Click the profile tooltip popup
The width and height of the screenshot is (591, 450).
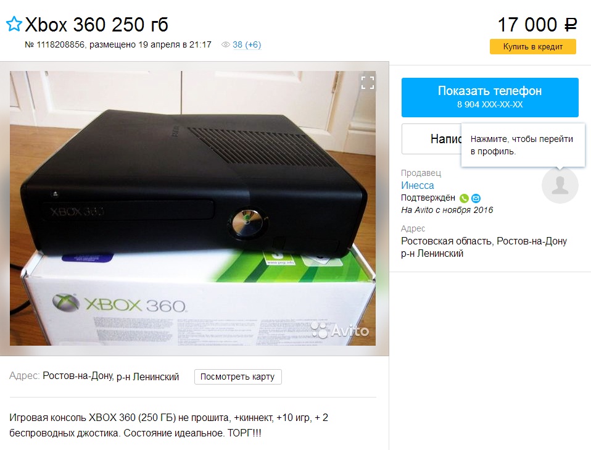tap(523, 145)
